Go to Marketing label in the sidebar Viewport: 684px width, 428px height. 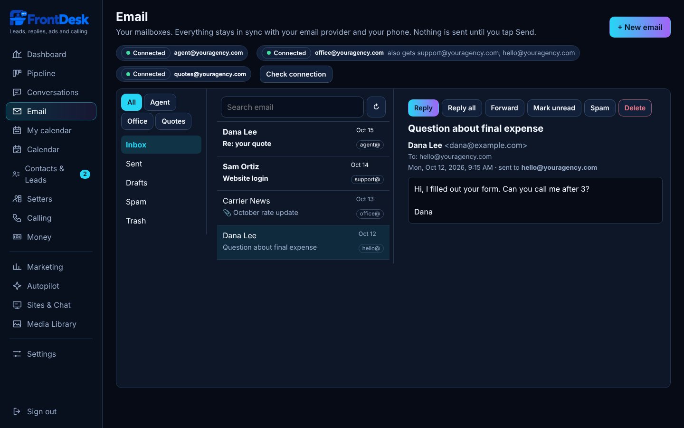coord(45,267)
